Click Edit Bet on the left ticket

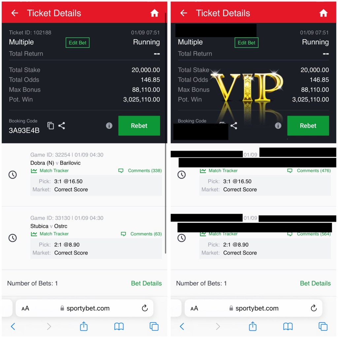tap(77, 43)
